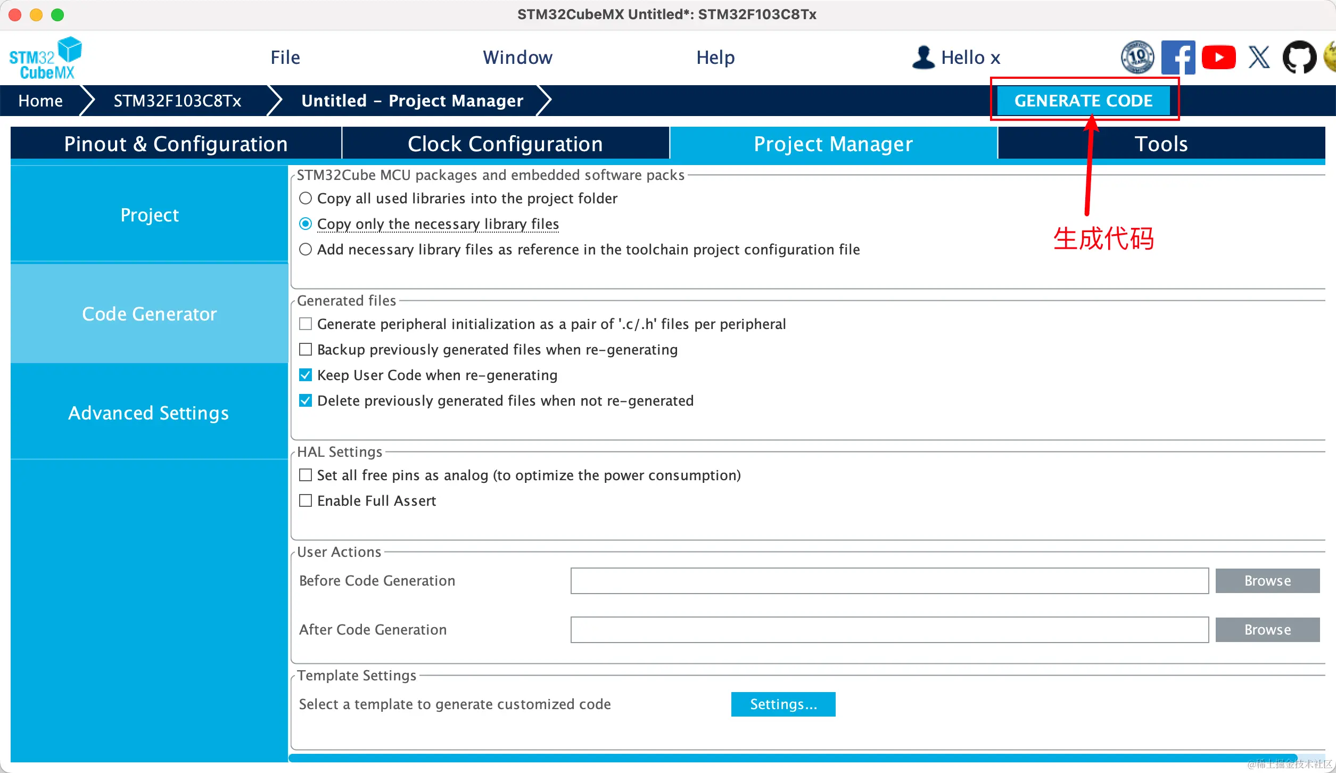
Task: Click the 'After Code Generation' label
Action: pos(373,629)
